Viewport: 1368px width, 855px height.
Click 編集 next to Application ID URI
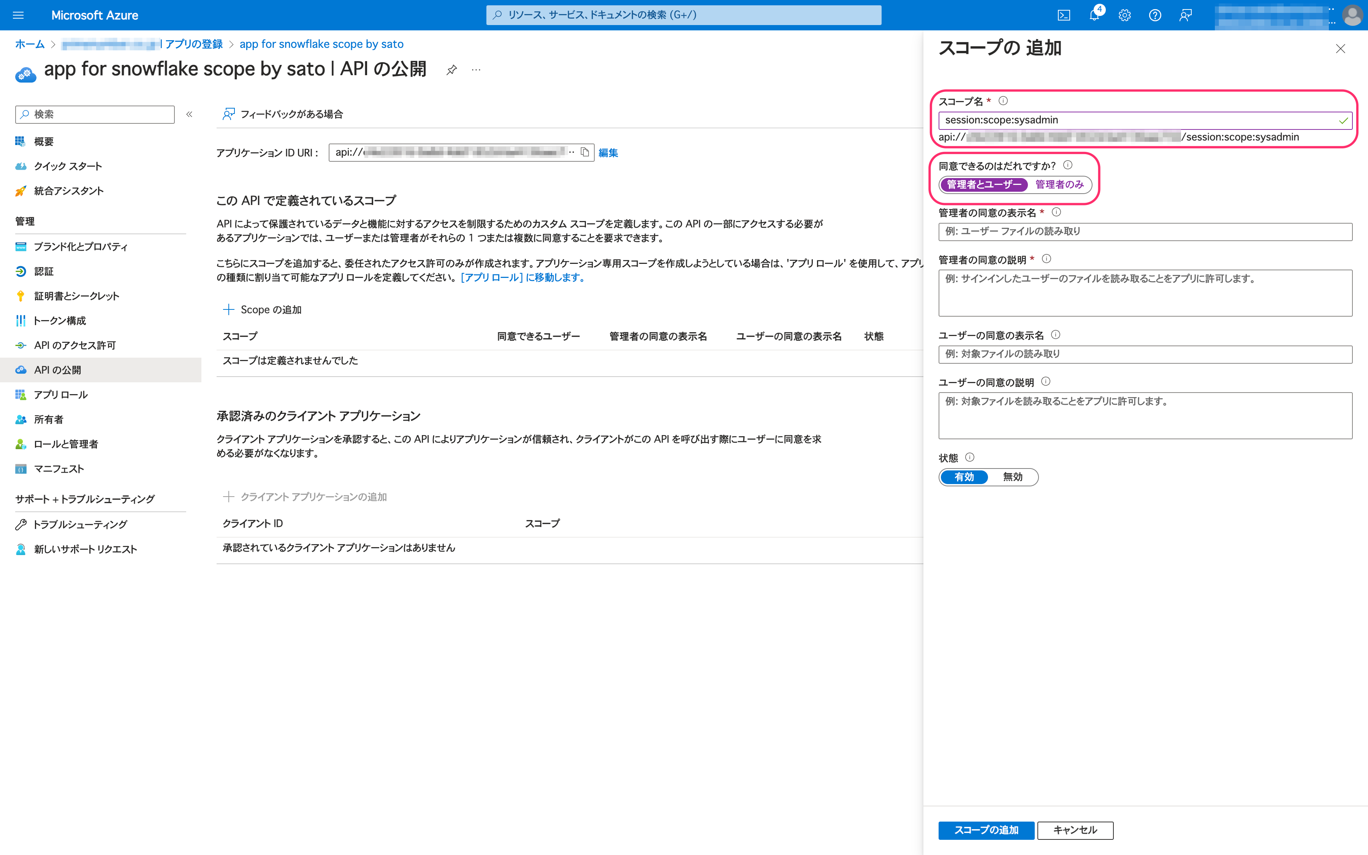click(608, 153)
